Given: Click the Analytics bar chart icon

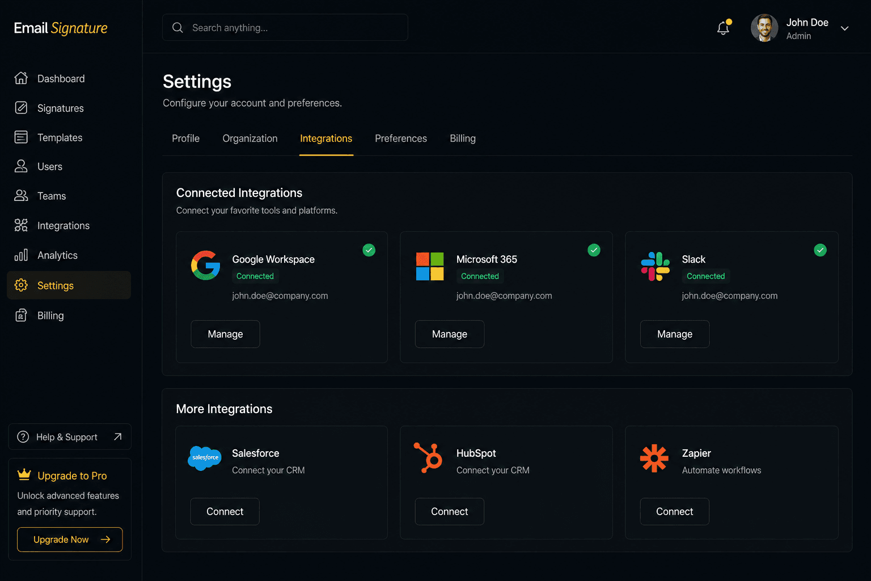Looking at the screenshot, I should tap(21, 255).
